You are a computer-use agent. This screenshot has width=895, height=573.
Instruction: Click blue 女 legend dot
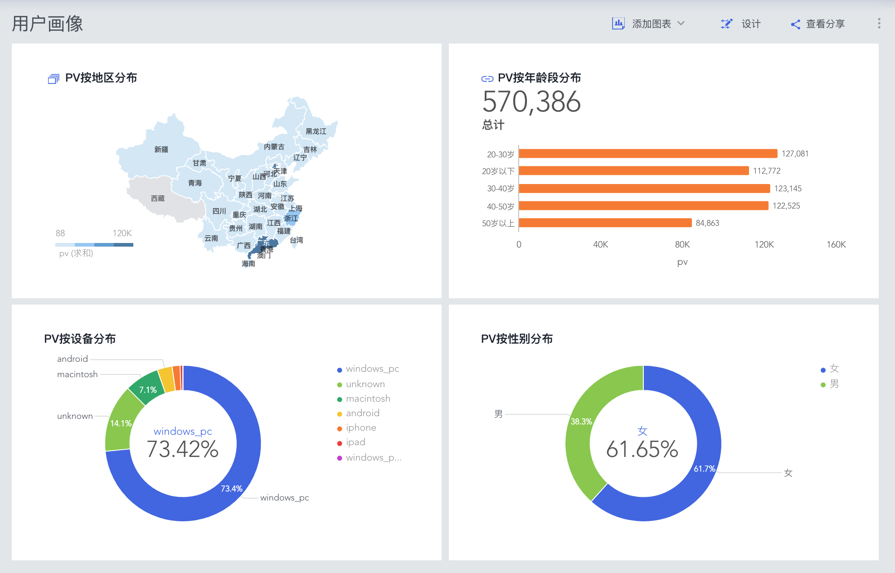(823, 370)
